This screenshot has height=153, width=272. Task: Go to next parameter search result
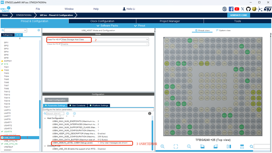[x=75, y=113]
